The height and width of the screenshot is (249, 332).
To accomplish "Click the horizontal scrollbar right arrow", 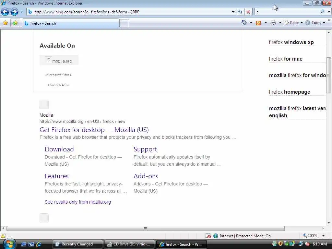I will coord(323,228).
